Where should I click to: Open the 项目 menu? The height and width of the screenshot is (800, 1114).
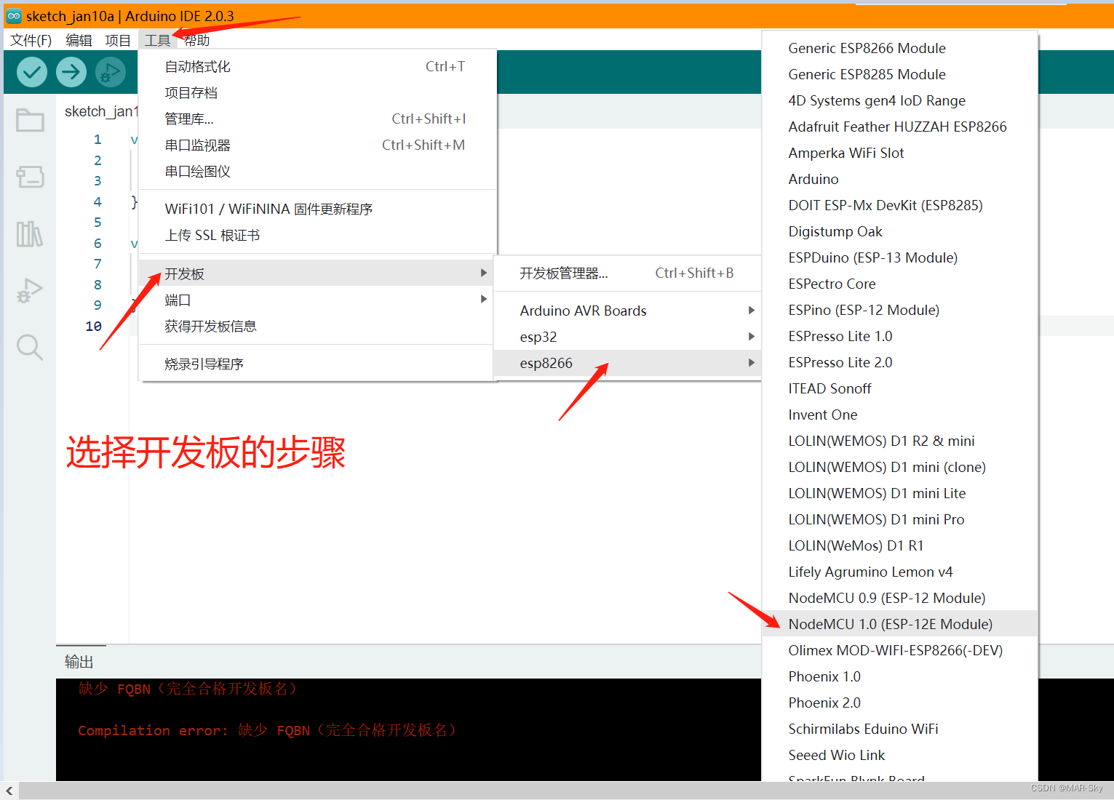click(118, 40)
